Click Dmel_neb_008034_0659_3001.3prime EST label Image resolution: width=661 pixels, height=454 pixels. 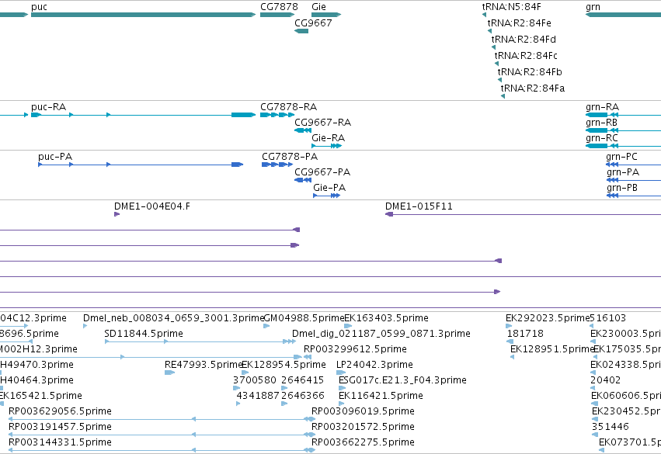pos(174,318)
